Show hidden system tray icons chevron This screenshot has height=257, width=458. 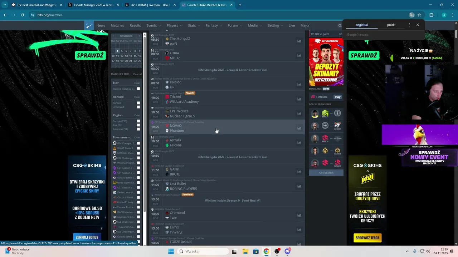click(x=407, y=251)
